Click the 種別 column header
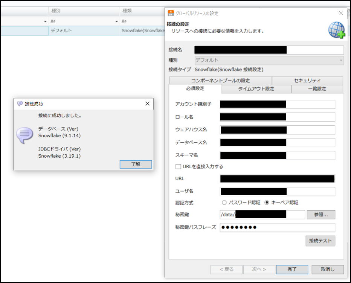 (x=84, y=11)
